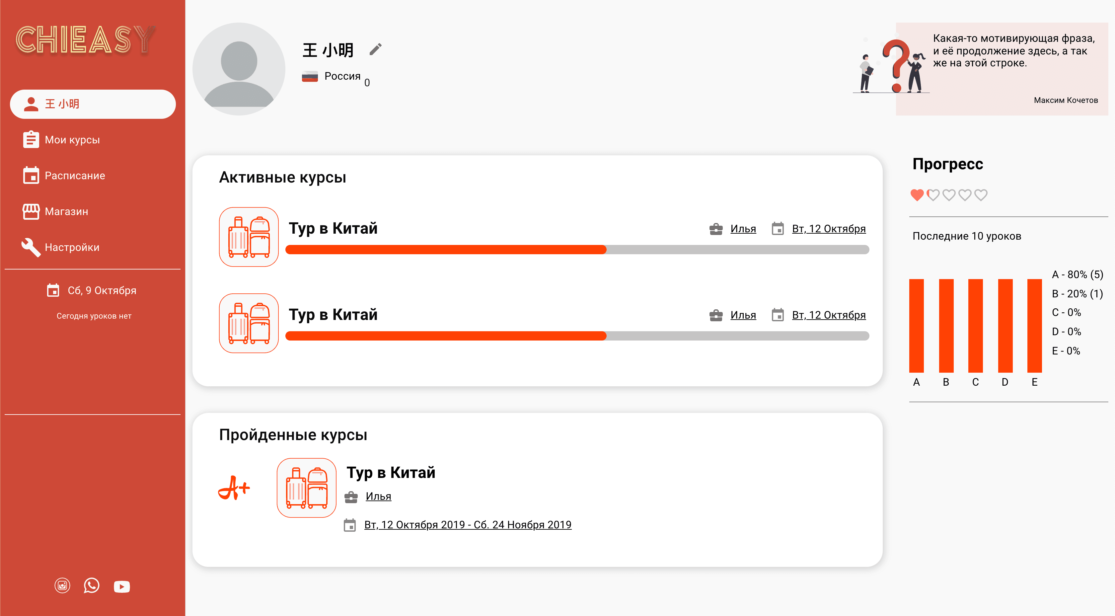
Task: Open Настройки in the sidebar
Action: (x=72, y=248)
